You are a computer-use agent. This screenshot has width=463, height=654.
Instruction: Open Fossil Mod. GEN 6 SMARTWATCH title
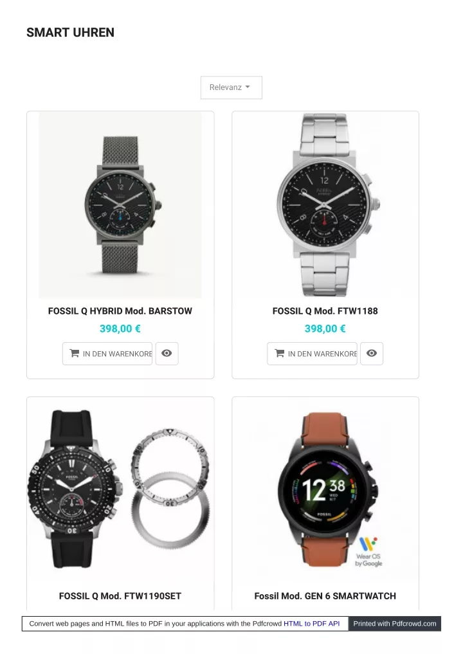325,596
